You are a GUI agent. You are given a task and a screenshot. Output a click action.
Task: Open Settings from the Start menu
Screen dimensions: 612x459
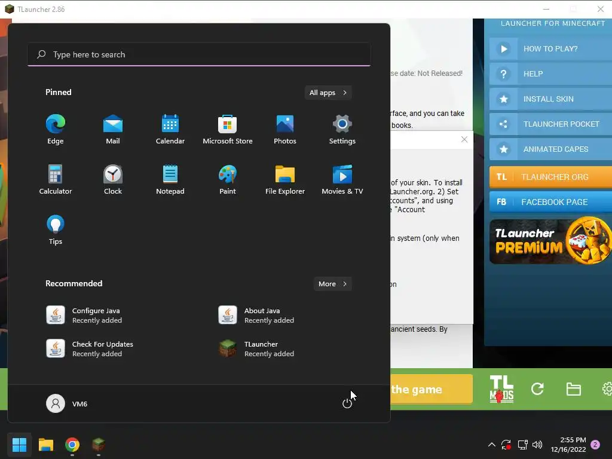click(x=342, y=130)
